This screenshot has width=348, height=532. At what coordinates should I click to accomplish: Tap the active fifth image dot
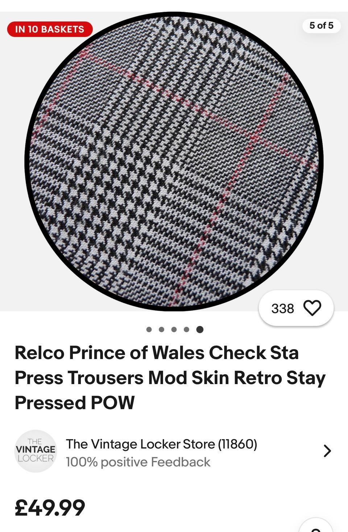coord(200,330)
